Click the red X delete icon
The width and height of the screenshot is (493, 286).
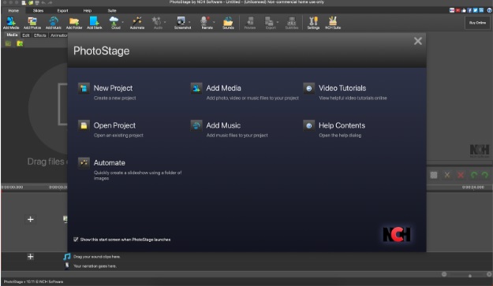tap(461, 175)
